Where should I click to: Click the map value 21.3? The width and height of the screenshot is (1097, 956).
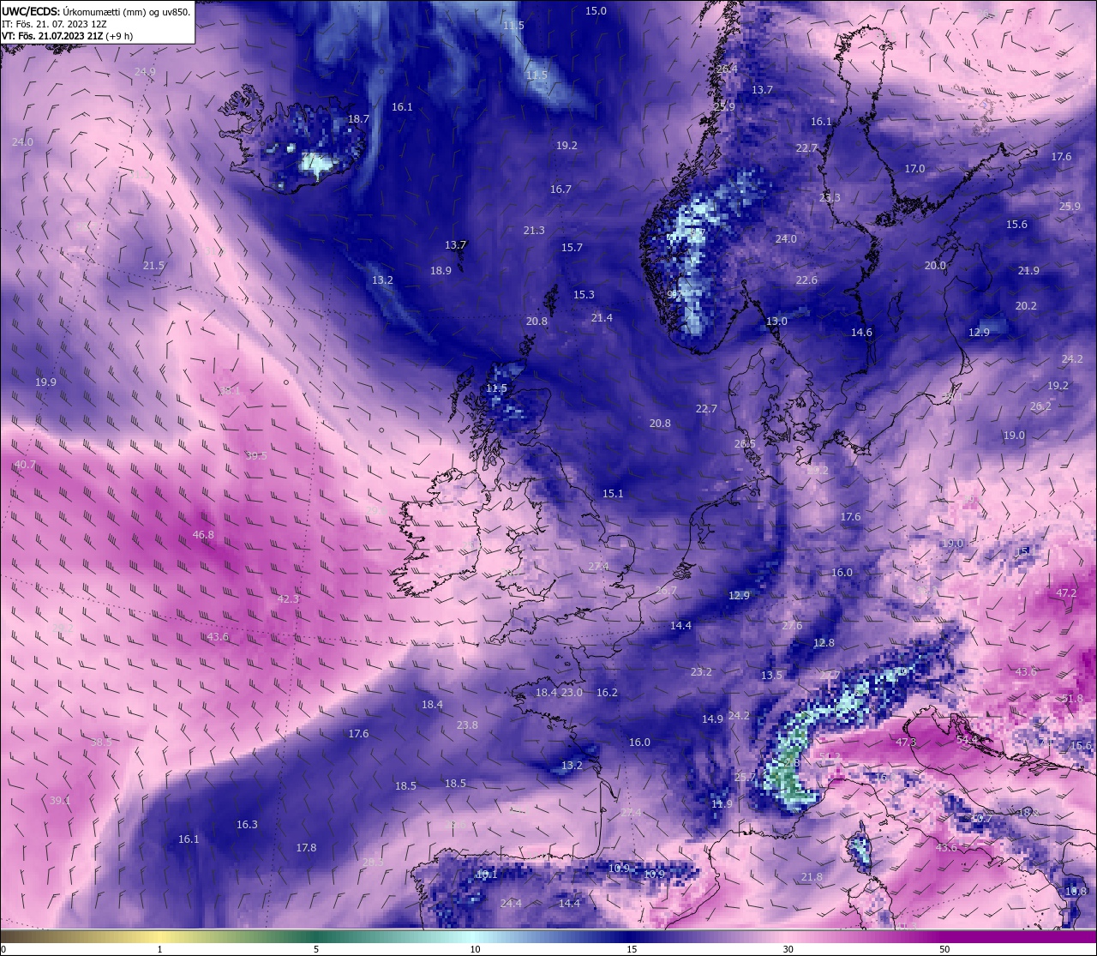point(534,231)
